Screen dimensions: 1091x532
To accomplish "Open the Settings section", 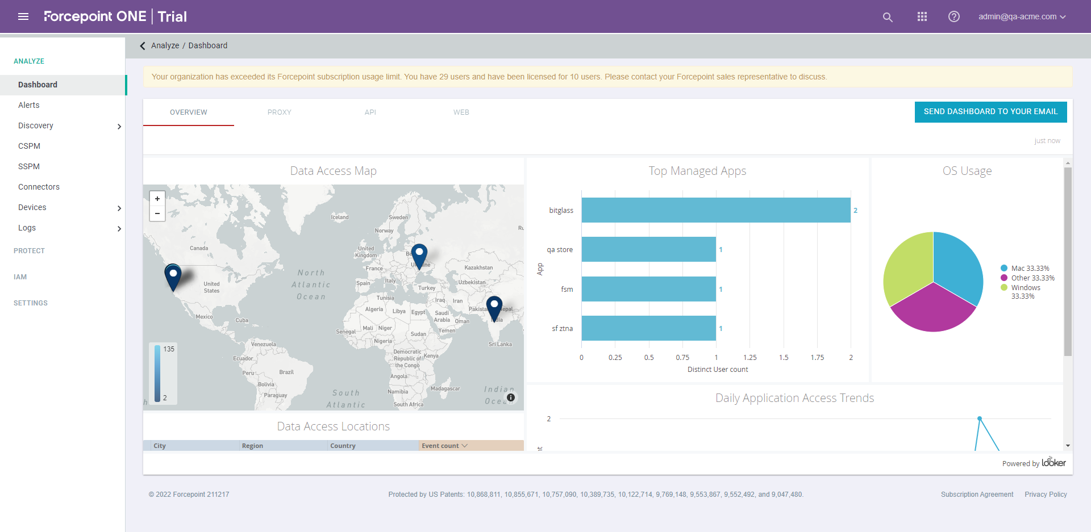I will tap(31, 303).
